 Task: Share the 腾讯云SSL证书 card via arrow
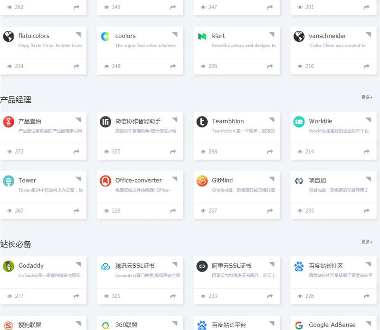[173, 296]
